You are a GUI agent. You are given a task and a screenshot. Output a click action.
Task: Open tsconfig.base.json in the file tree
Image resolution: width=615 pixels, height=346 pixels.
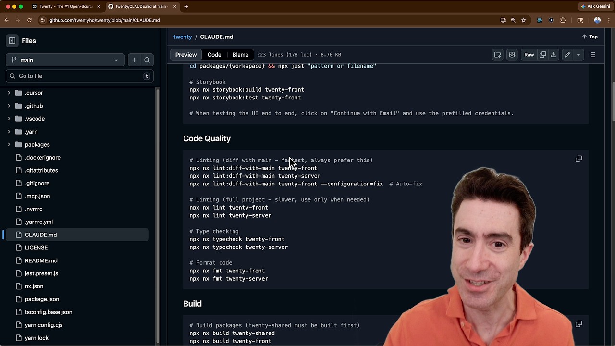pyautogui.click(x=49, y=312)
